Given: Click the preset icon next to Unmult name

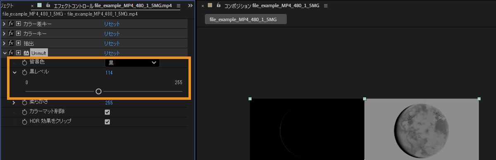Looking at the screenshot, I should point(26,53).
